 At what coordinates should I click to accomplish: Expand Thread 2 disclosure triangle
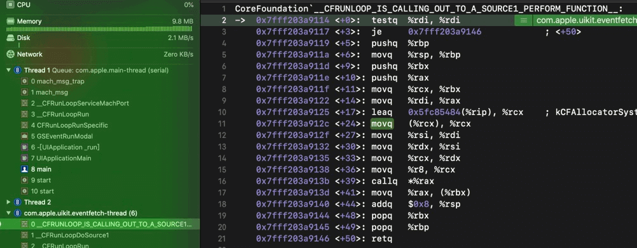8,202
